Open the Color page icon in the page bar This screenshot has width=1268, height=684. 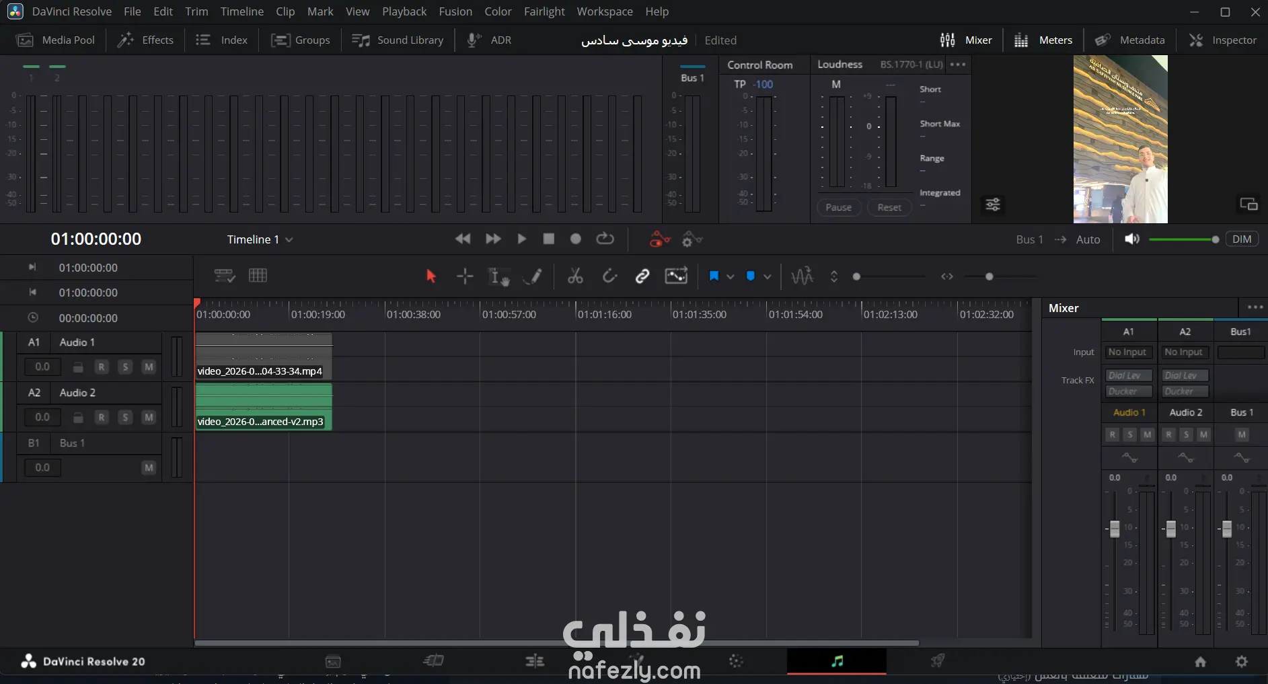736,662
